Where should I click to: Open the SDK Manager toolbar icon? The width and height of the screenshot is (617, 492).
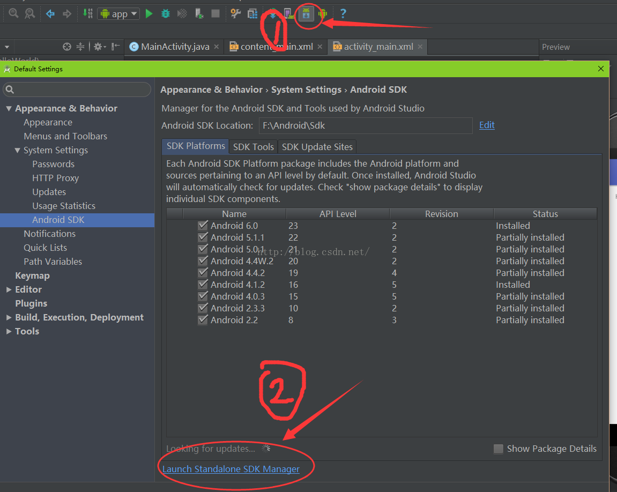coord(306,14)
